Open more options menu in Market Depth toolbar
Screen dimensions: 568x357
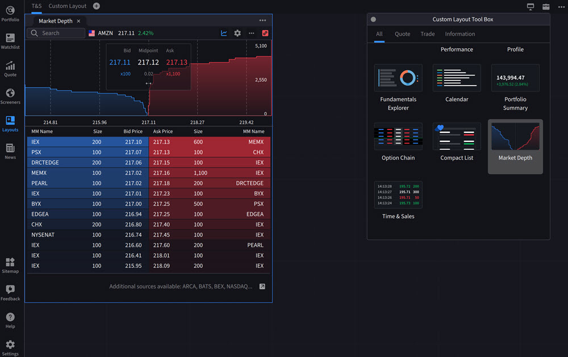point(251,33)
